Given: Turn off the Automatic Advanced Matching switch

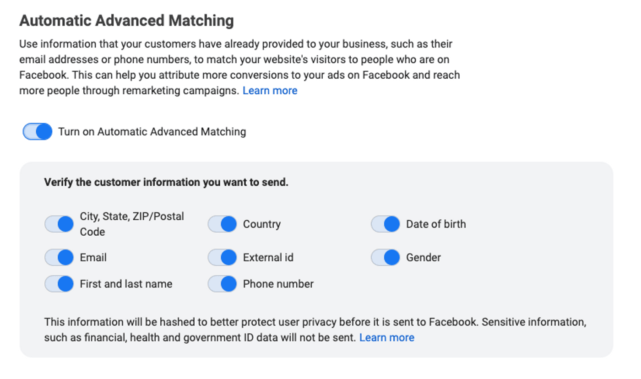Looking at the screenshot, I should pos(37,132).
